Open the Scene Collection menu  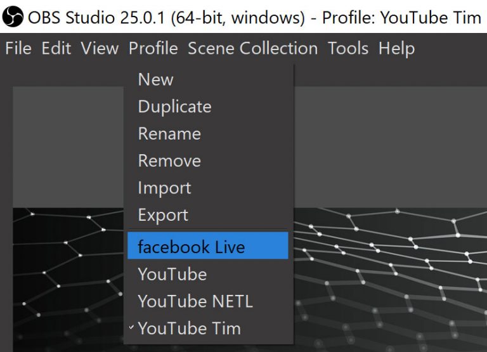click(252, 48)
